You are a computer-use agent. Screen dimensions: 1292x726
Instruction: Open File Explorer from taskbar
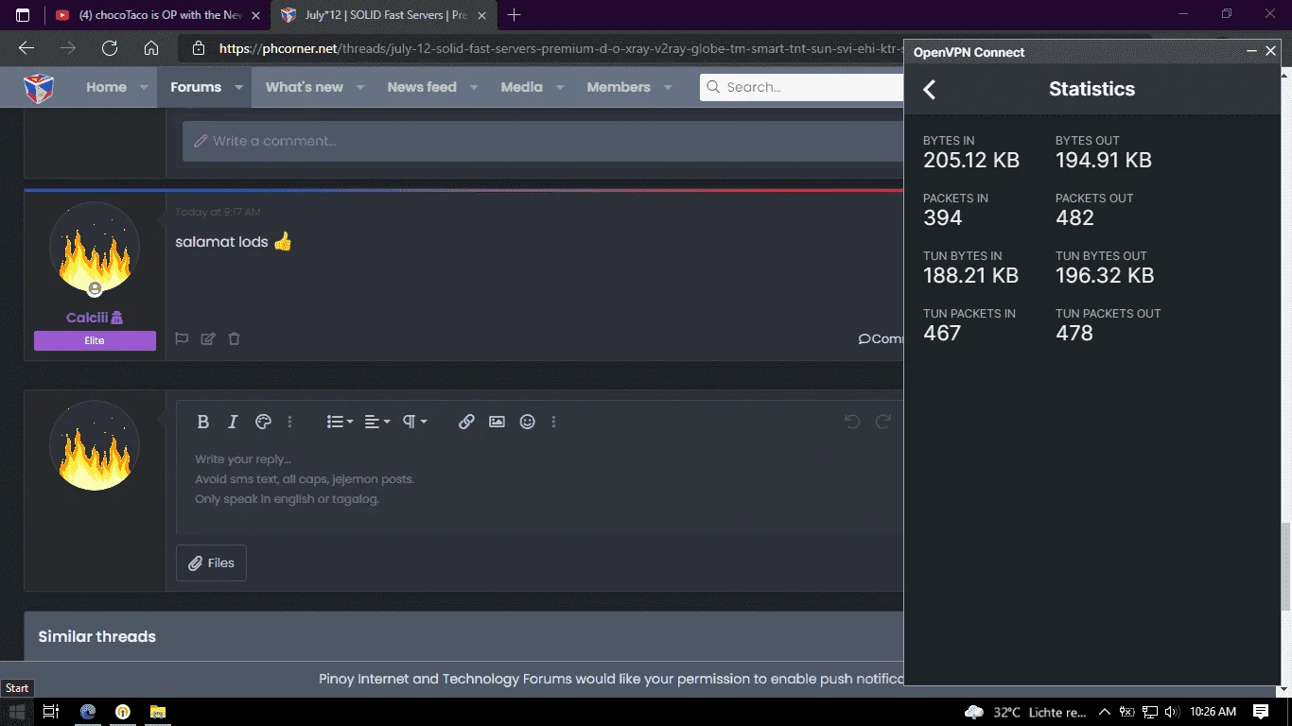click(158, 712)
